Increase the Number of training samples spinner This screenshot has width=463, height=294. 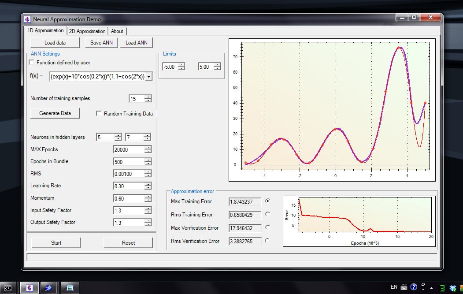148,97
